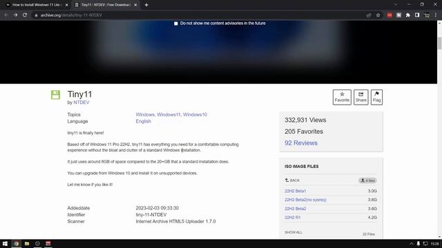Open the red extension icon in toolbar

(x=390, y=15)
